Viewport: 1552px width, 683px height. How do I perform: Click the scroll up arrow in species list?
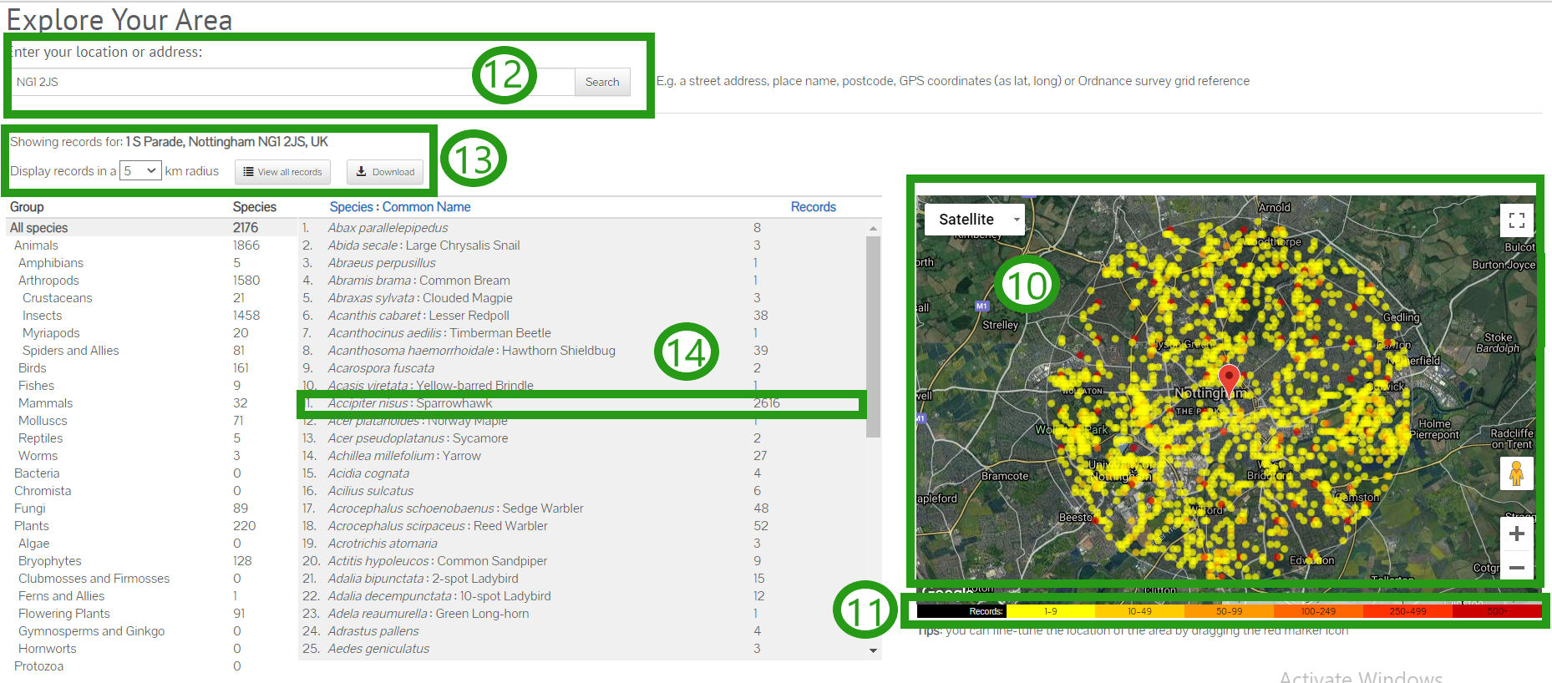click(873, 228)
